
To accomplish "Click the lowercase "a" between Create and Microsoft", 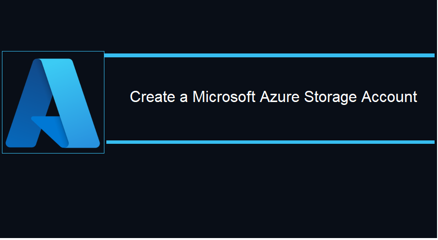I will [x=184, y=98].
